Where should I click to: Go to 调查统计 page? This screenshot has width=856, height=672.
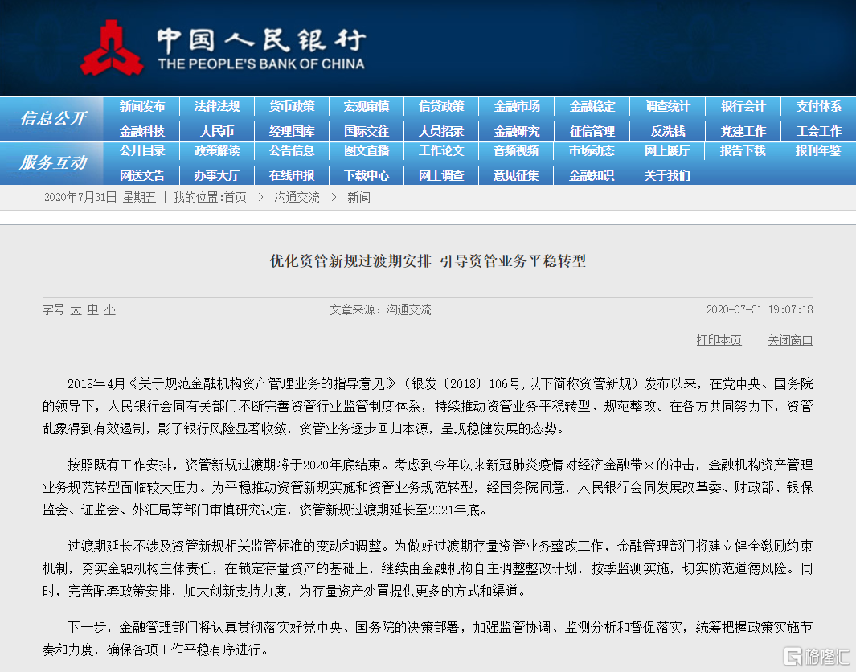[667, 106]
